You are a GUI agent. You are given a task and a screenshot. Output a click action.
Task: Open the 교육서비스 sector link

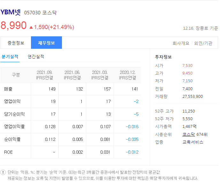point(193,142)
